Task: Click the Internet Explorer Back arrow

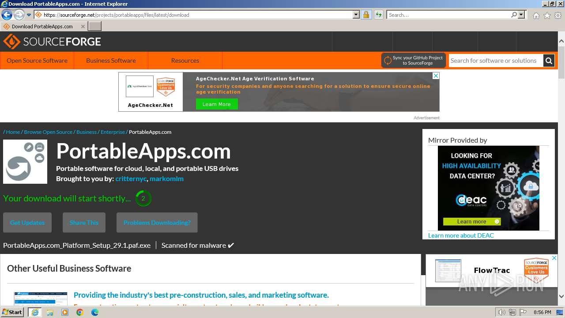Action: click(7, 15)
